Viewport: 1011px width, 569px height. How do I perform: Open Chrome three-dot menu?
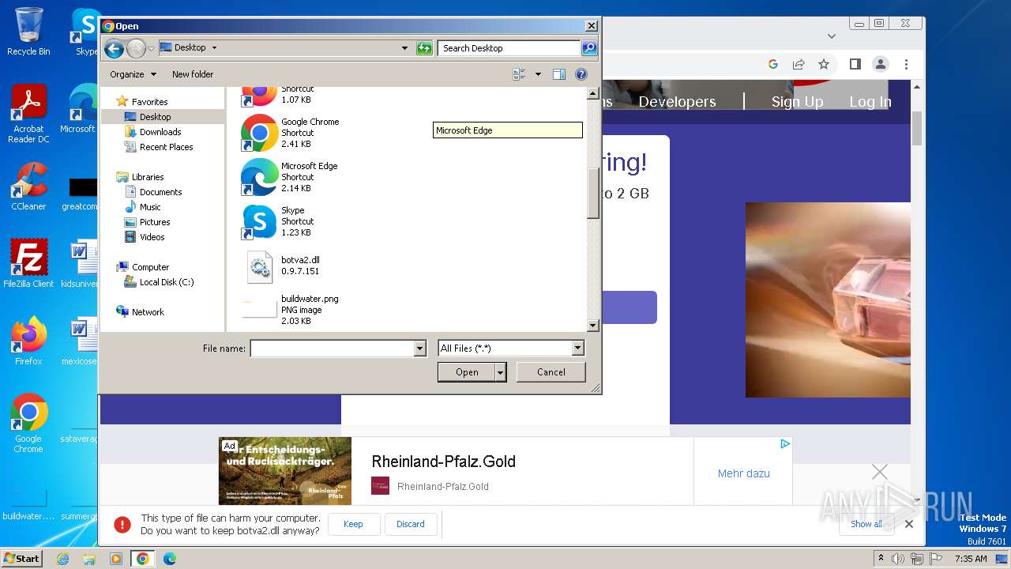[x=906, y=64]
